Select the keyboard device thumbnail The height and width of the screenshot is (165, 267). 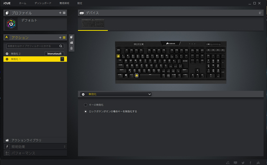point(93,23)
